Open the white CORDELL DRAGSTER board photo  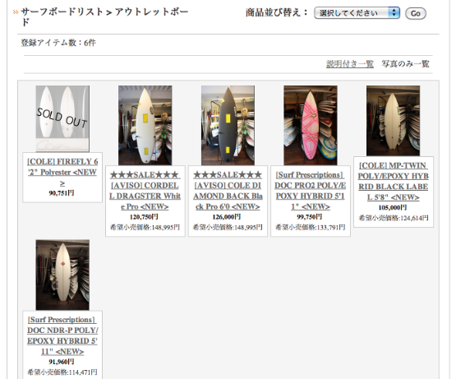145,125
